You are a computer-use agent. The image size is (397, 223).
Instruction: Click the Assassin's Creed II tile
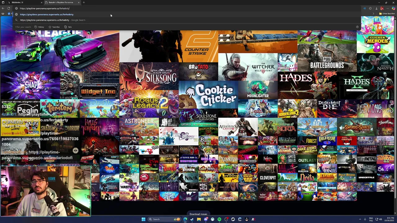click(238, 127)
